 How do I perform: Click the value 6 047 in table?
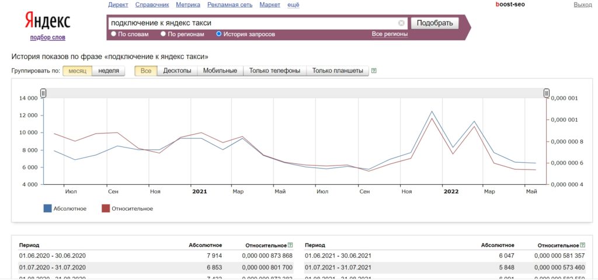tap(506, 256)
